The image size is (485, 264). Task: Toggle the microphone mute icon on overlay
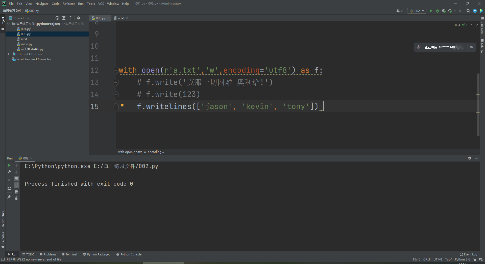[419, 47]
